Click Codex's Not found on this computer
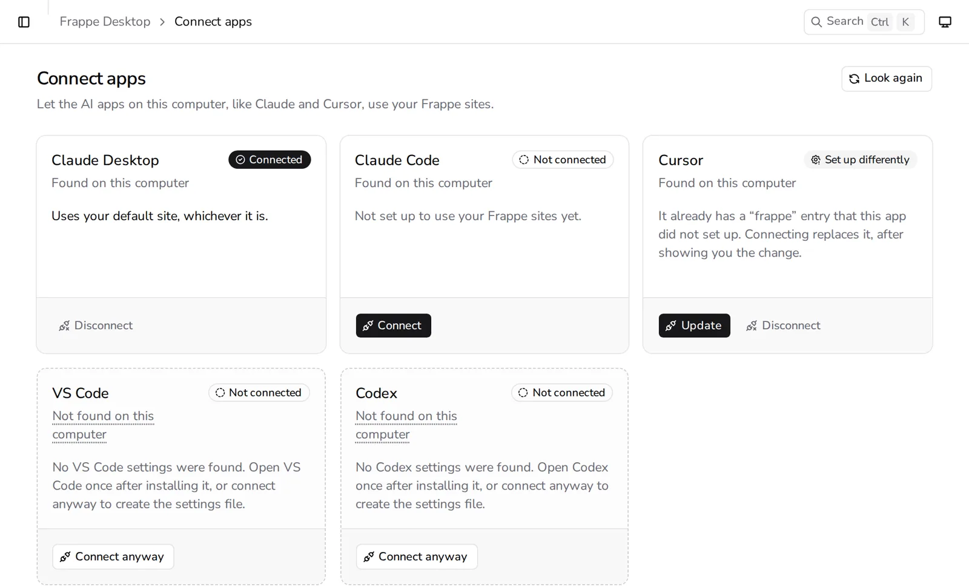The image size is (969, 587). [x=406, y=425]
